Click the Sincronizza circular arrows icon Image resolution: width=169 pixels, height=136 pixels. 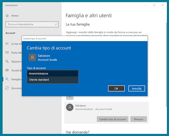coord(7,88)
